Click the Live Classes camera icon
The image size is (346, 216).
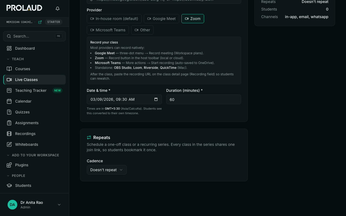tap(9, 80)
